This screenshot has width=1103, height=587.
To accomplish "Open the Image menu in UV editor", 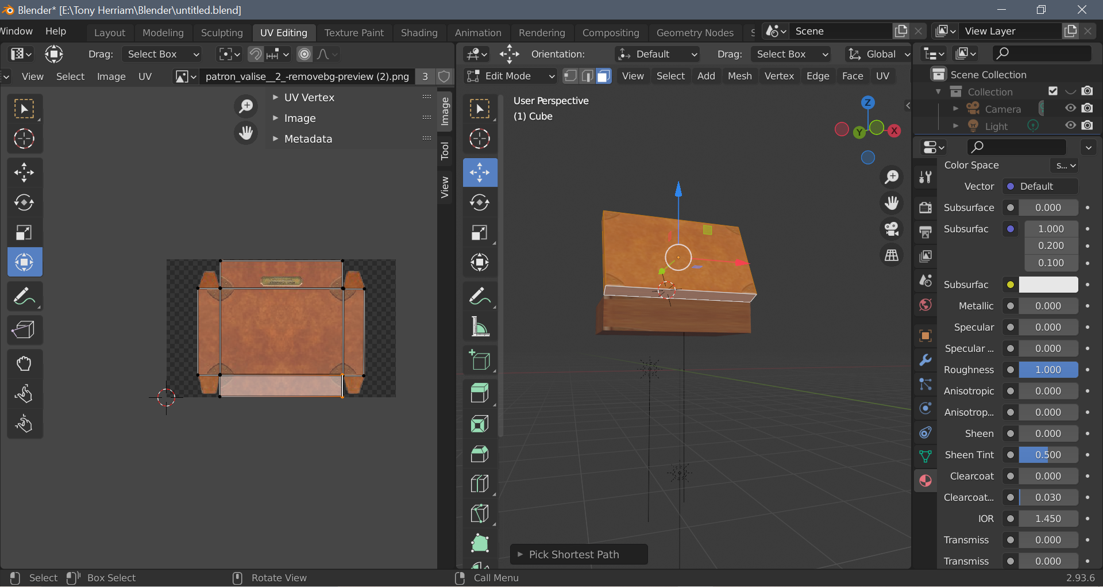I will (x=111, y=76).
